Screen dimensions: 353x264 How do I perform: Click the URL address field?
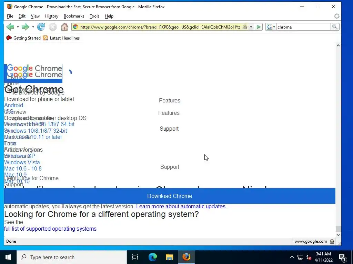160,27
